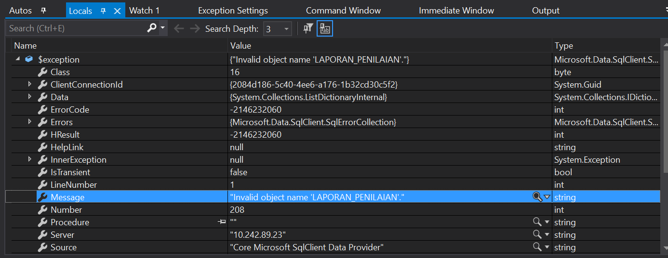Show the Output tab
Image resolution: width=668 pixels, height=258 pixels.
[x=546, y=10]
